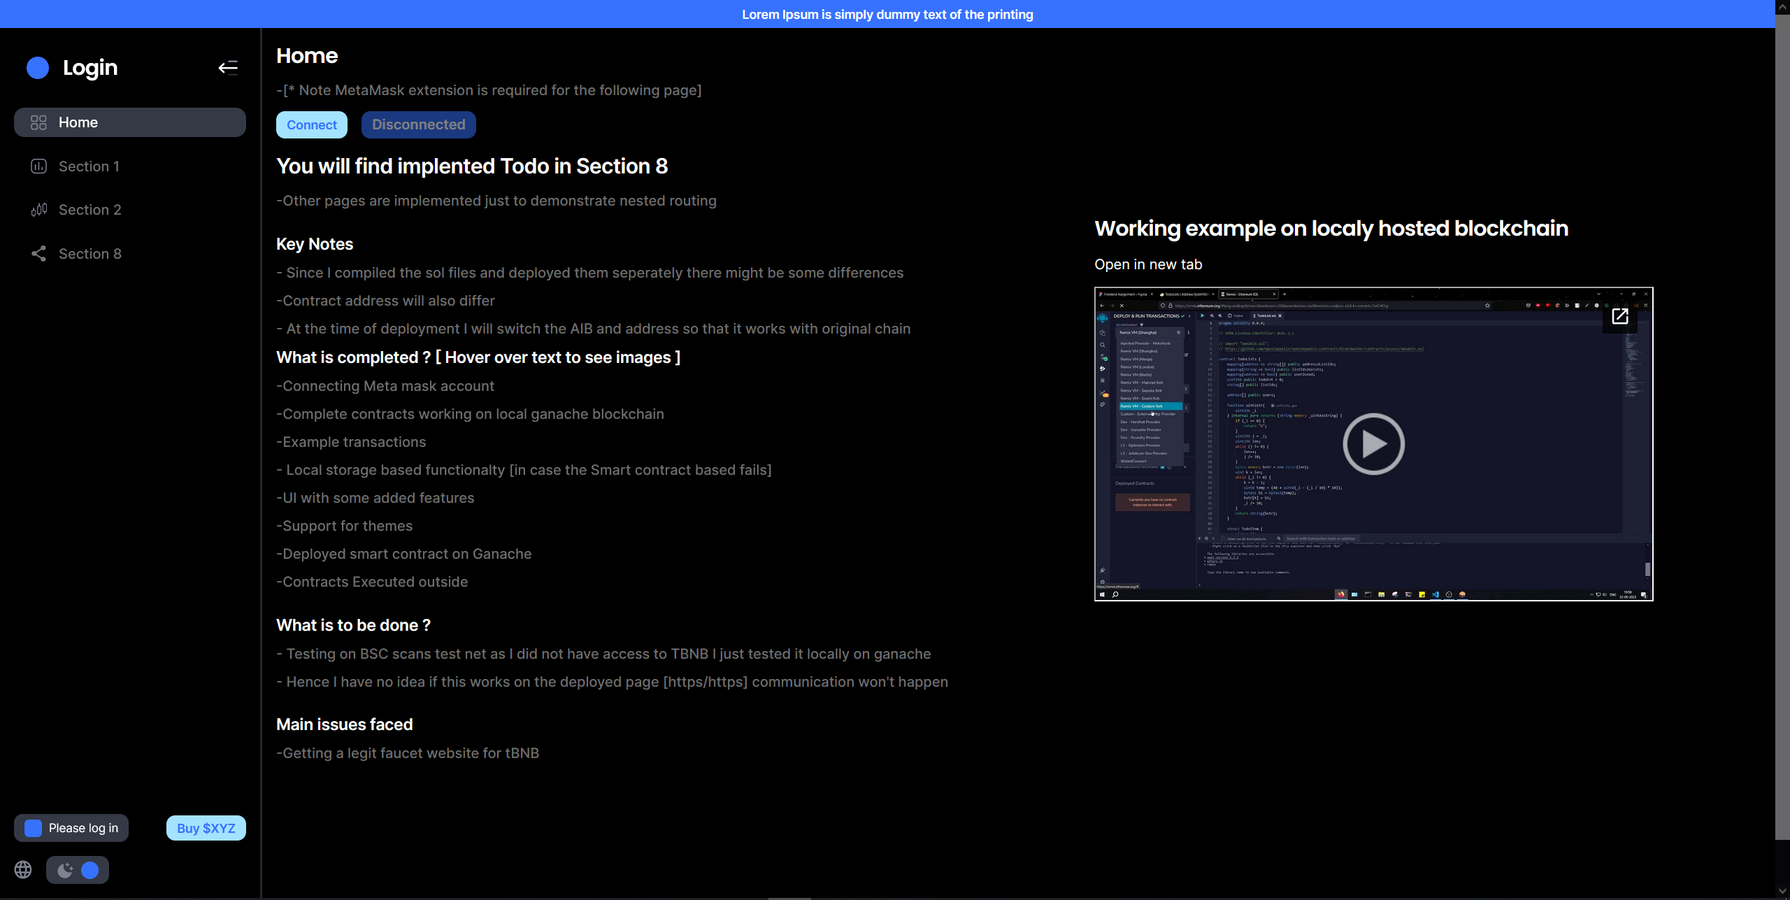Viewport: 1790px width, 900px height.
Task: Click the blue Login logo circle
Action: [x=38, y=67]
